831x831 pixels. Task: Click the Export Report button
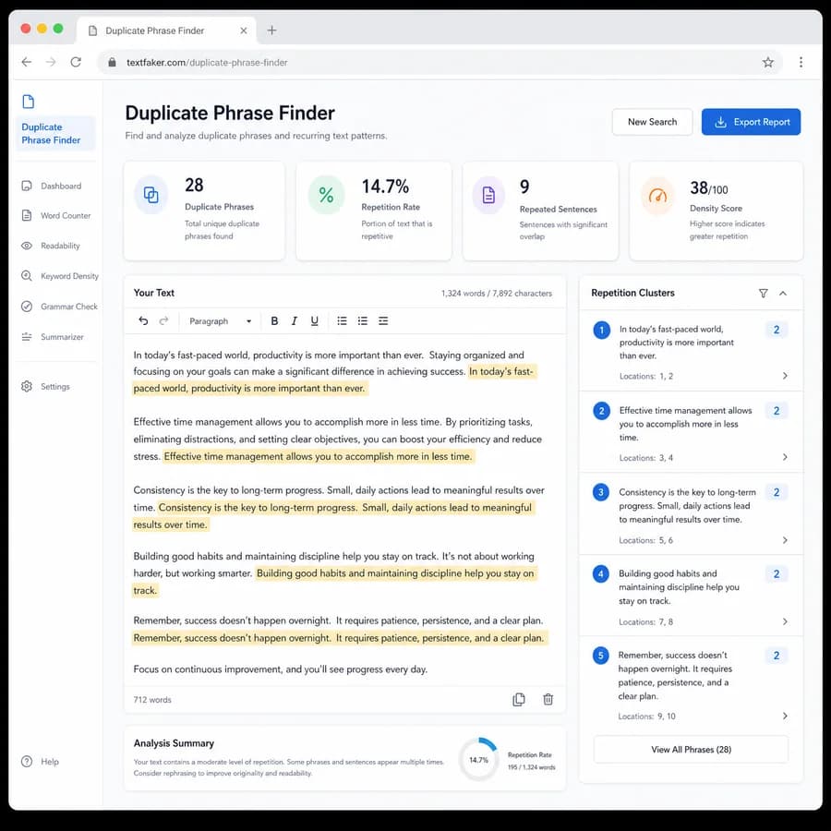751,122
